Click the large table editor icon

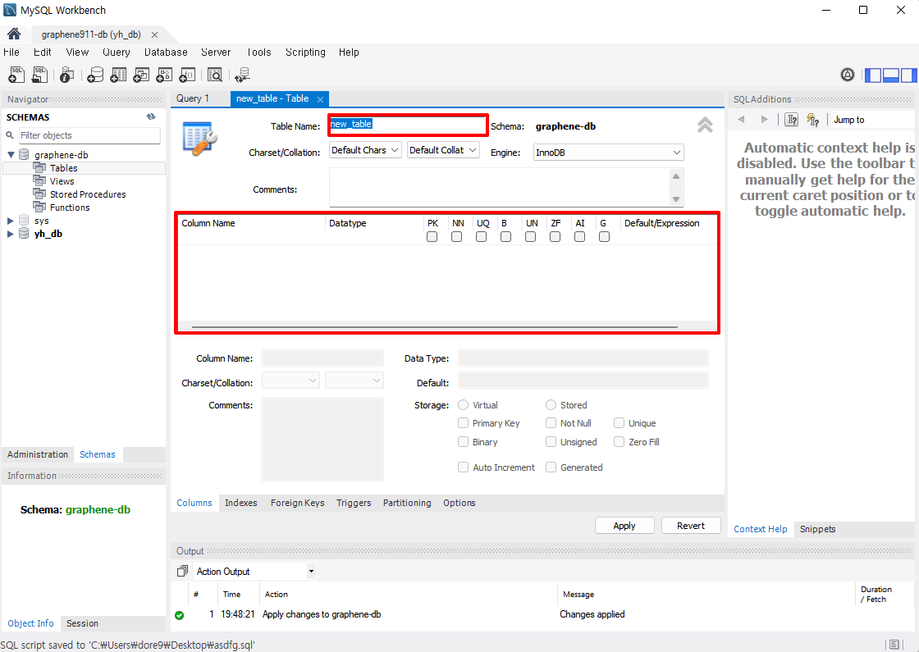(200, 139)
